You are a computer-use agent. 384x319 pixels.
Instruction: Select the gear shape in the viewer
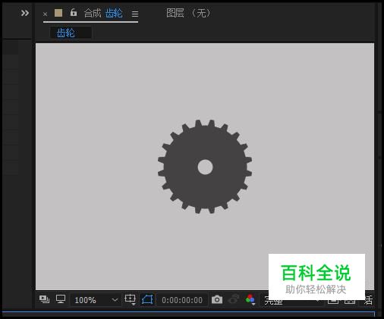point(205,167)
